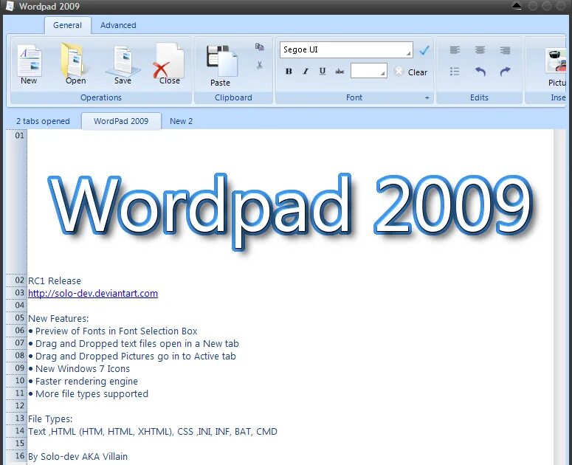Image resolution: width=572 pixels, height=465 pixels.
Task: Save the document using Save icon
Action: (123, 64)
